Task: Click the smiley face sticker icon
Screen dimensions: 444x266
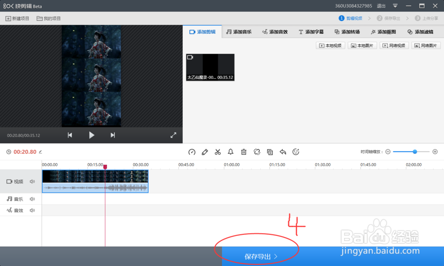Action: (296, 152)
